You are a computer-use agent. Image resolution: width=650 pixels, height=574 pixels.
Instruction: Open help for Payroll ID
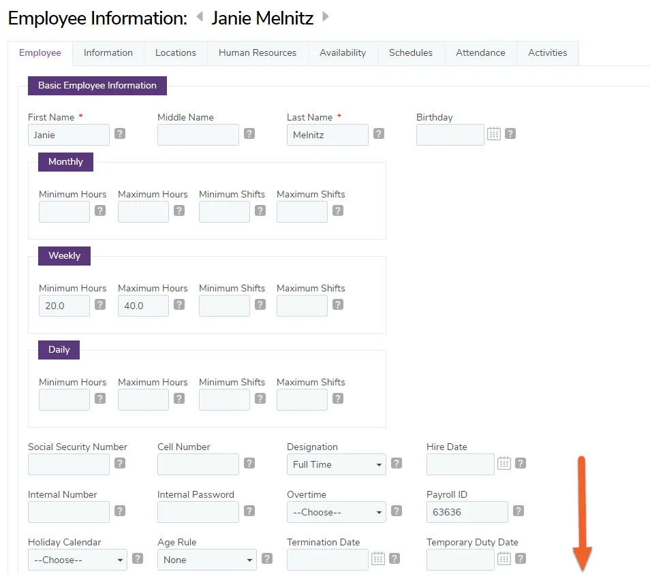(519, 511)
